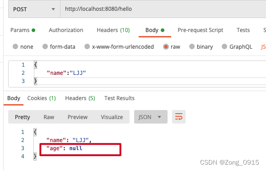Click the request URL field localhost:8080/hello
This screenshot has height=170, width=266.
click(x=163, y=9)
